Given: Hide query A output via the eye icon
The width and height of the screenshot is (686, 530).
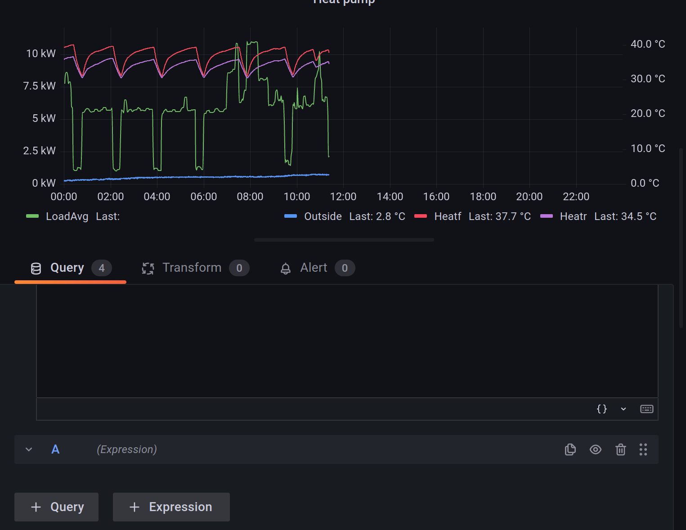Looking at the screenshot, I should [596, 449].
